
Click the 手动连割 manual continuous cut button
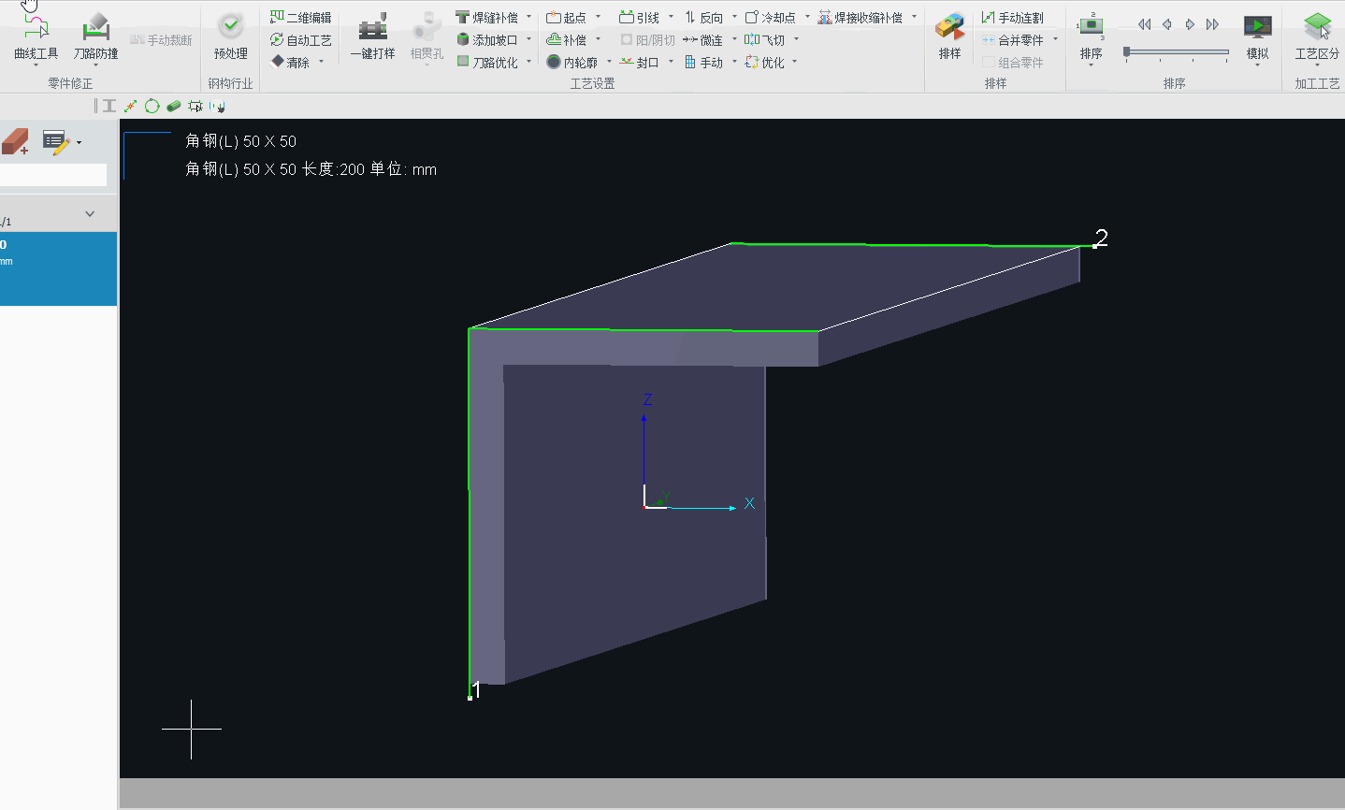coord(1012,18)
